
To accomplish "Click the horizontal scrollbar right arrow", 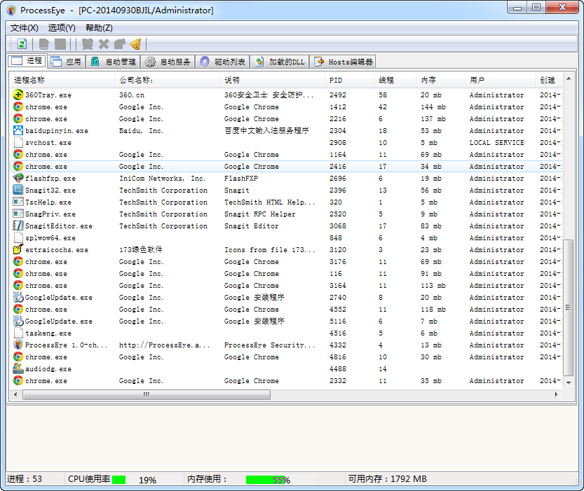I will (x=557, y=395).
